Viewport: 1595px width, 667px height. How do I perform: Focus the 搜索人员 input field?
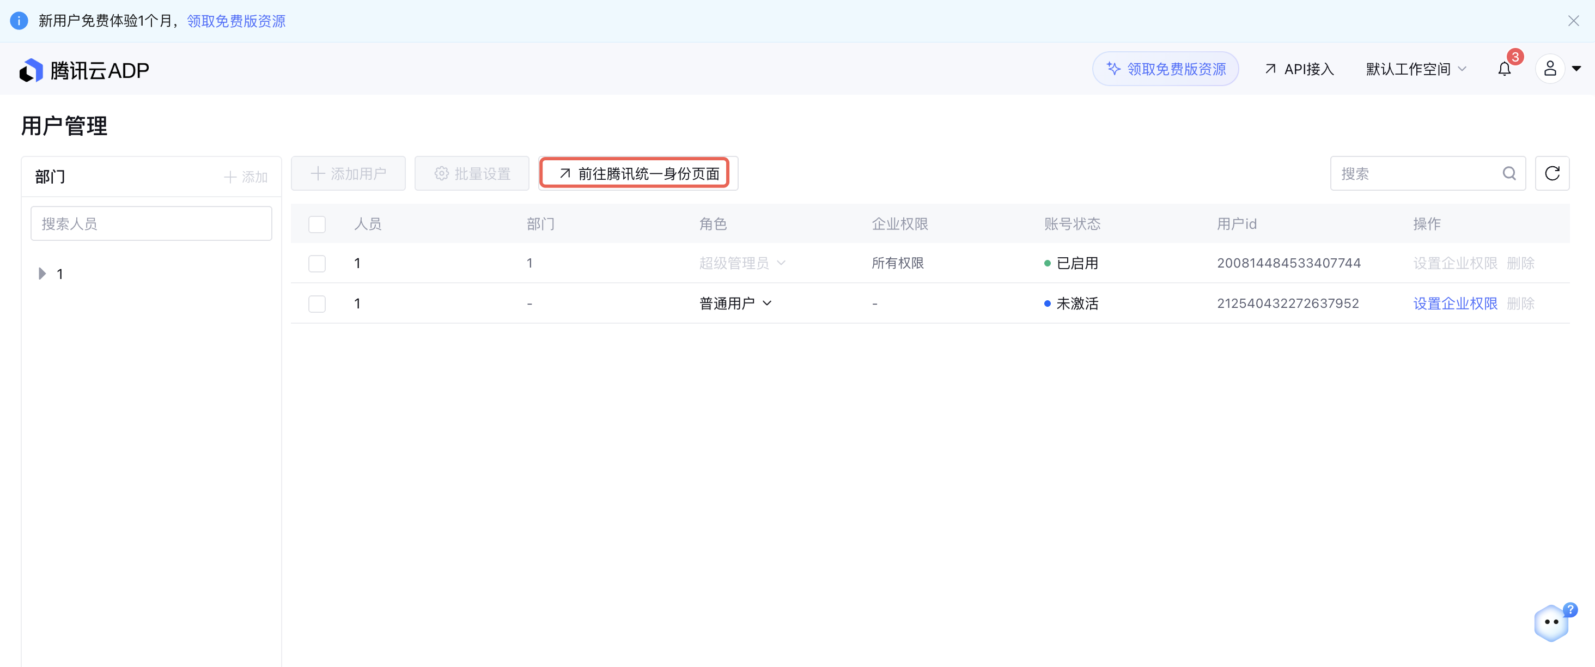[x=151, y=223]
